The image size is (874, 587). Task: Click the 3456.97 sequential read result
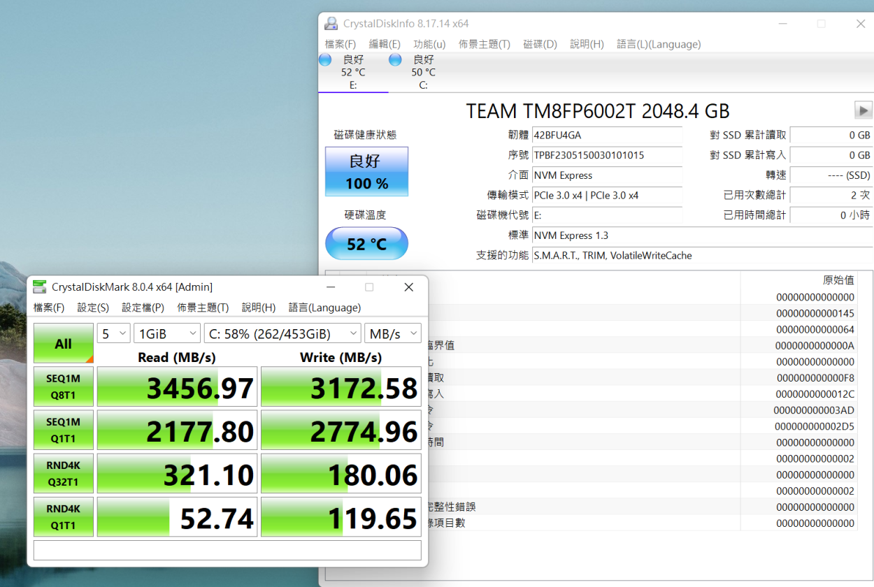(177, 386)
